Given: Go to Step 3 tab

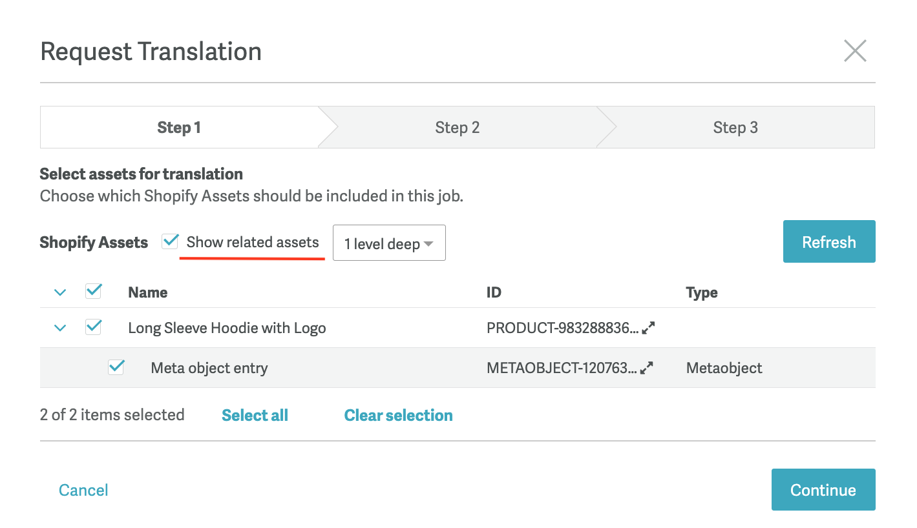Looking at the screenshot, I should click(x=735, y=127).
